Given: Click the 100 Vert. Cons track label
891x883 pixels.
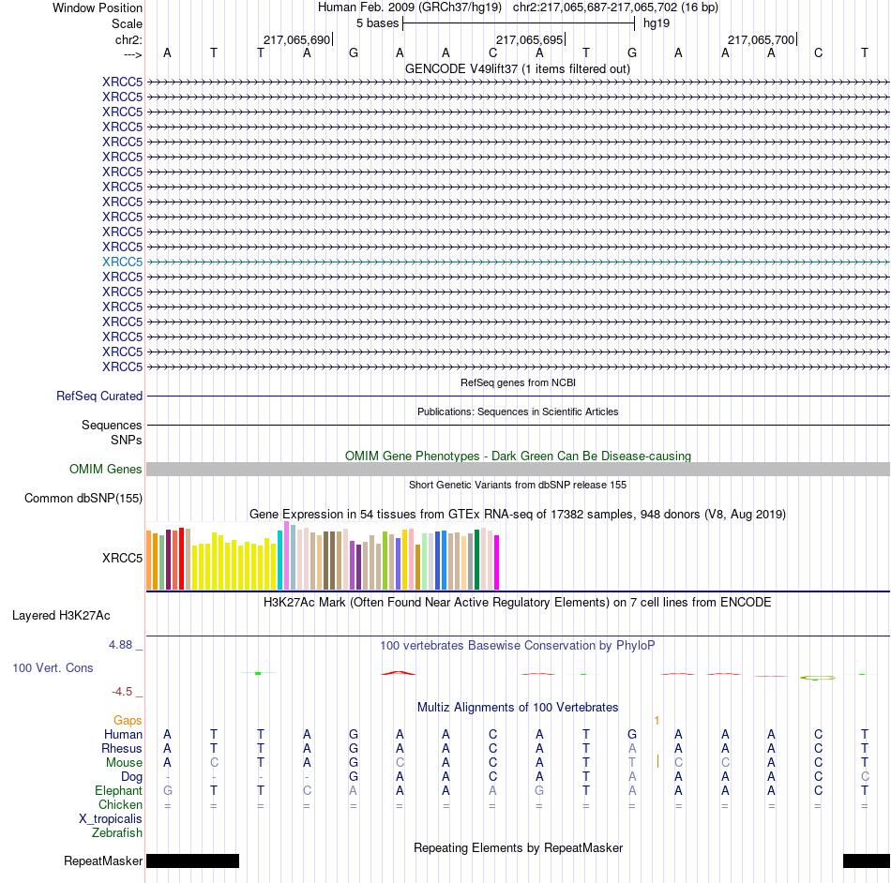Looking at the screenshot, I should (53, 667).
